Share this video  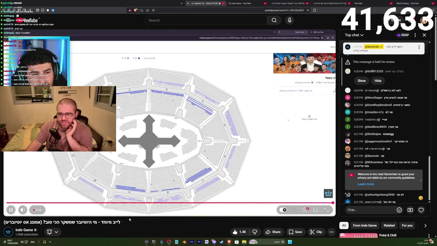coord(273,232)
